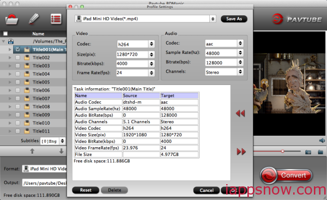Click the open disc folder icon

11,20
